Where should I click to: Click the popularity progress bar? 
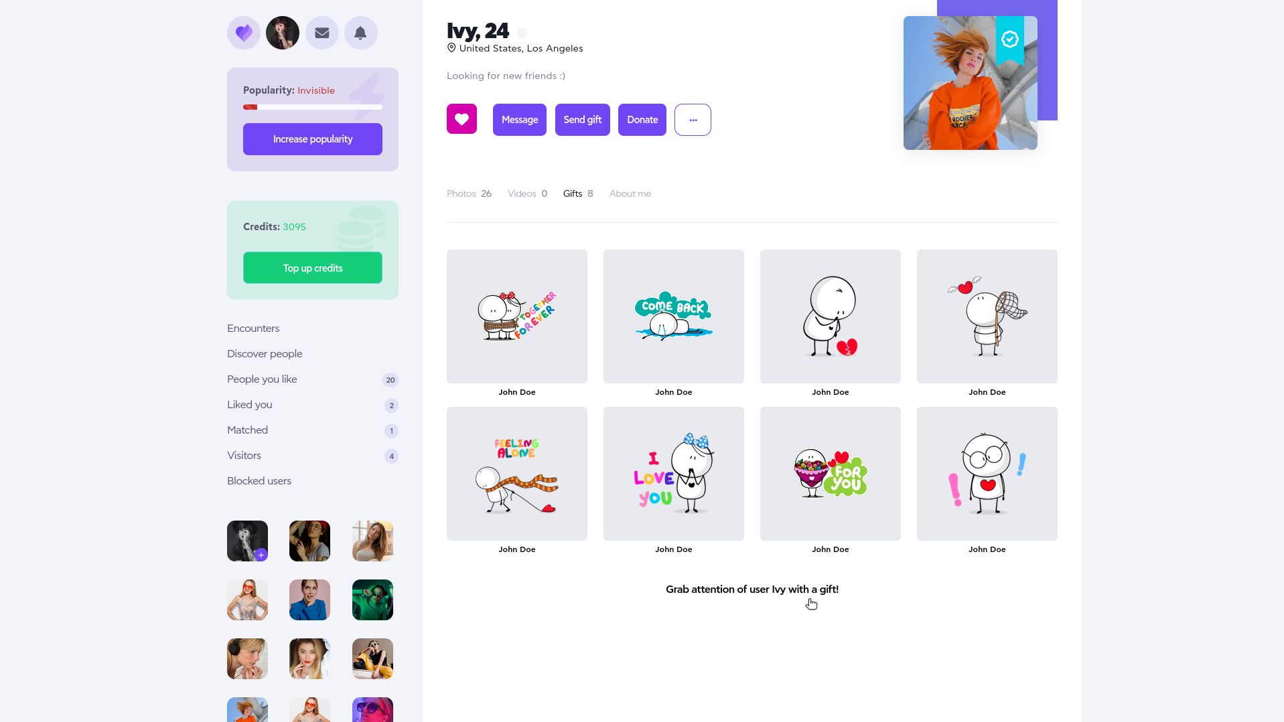point(313,107)
